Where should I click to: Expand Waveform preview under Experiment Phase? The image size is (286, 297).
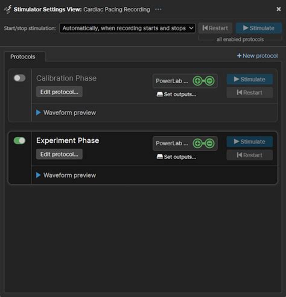(x=66, y=175)
